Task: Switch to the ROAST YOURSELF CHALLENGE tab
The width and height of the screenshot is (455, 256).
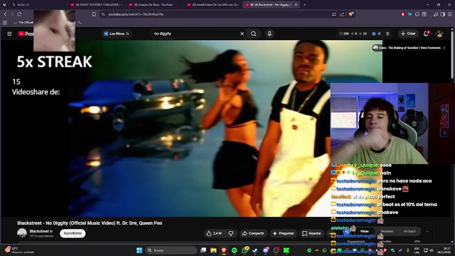Action: tap(96, 5)
